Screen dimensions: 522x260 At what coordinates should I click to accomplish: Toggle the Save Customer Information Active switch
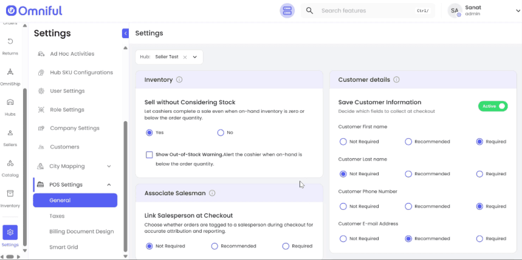(x=493, y=106)
